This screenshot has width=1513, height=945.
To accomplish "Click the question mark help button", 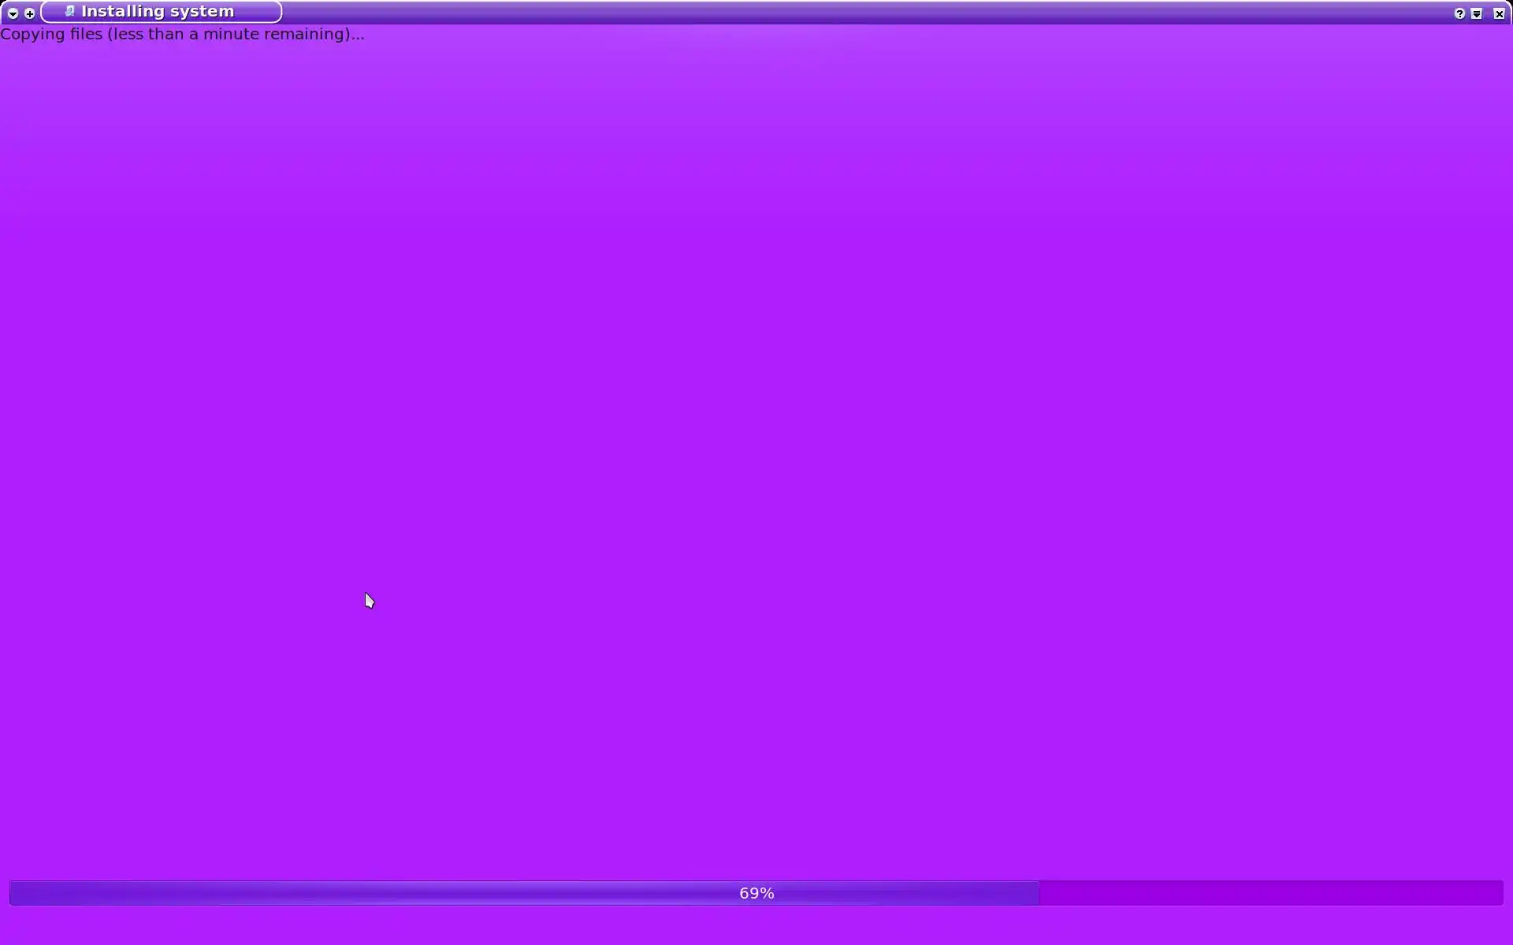I will click(x=1459, y=13).
